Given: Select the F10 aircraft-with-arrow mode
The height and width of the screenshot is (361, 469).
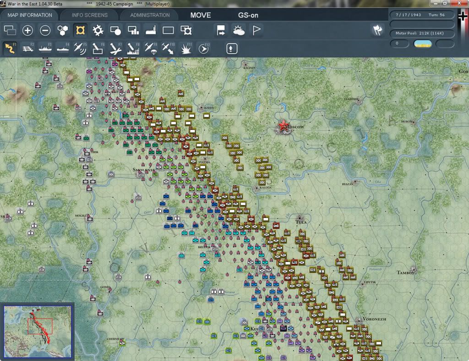Looking at the screenshot, I should (x=168, y=48).
